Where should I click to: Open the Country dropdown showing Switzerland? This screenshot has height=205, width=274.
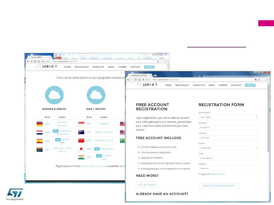pos(228,148)
